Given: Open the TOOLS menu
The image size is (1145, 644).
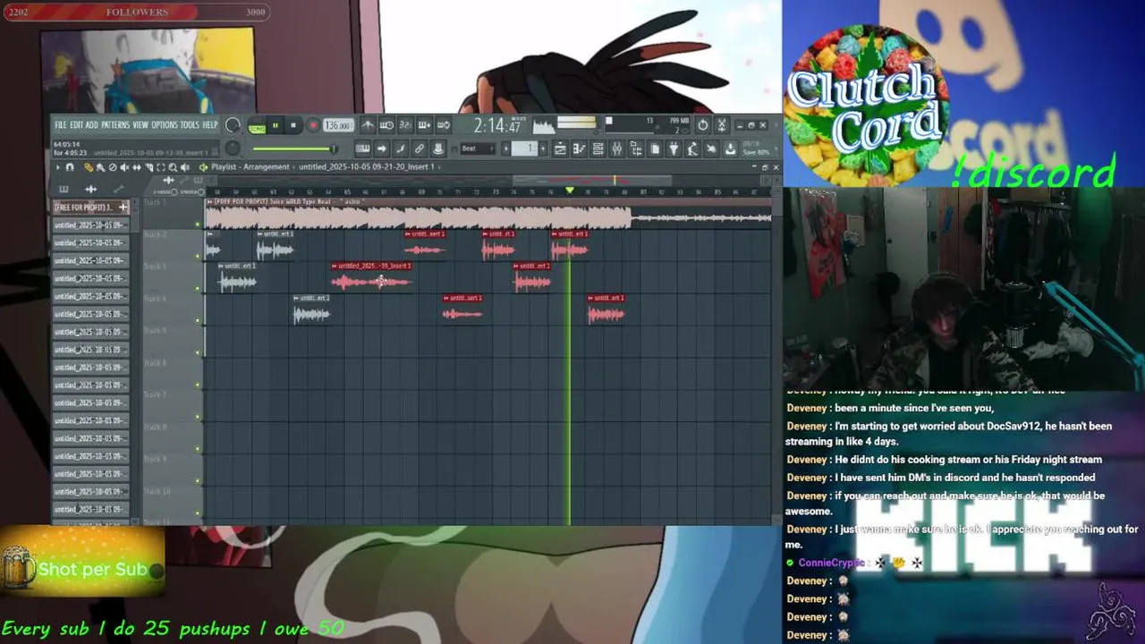Looking at the screenshot, I should 190,125.
